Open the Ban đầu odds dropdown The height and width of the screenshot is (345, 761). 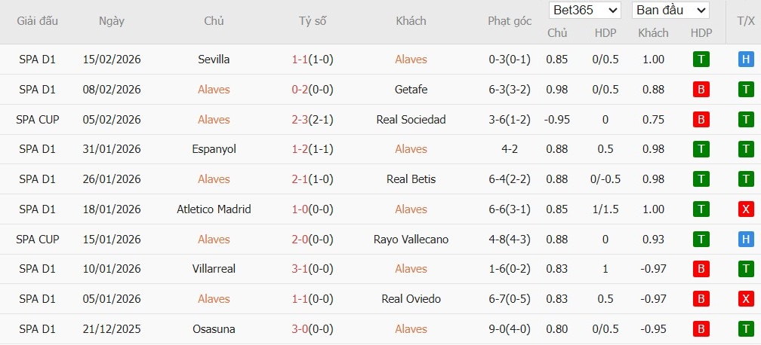(670, 11)
